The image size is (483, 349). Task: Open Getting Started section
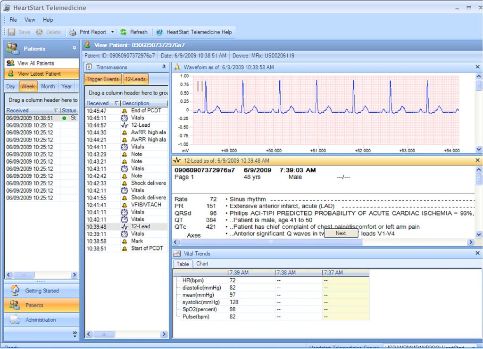click(42, 291)
